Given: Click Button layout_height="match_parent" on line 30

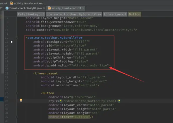Looking at the screenshot, I should coord(82,109).
